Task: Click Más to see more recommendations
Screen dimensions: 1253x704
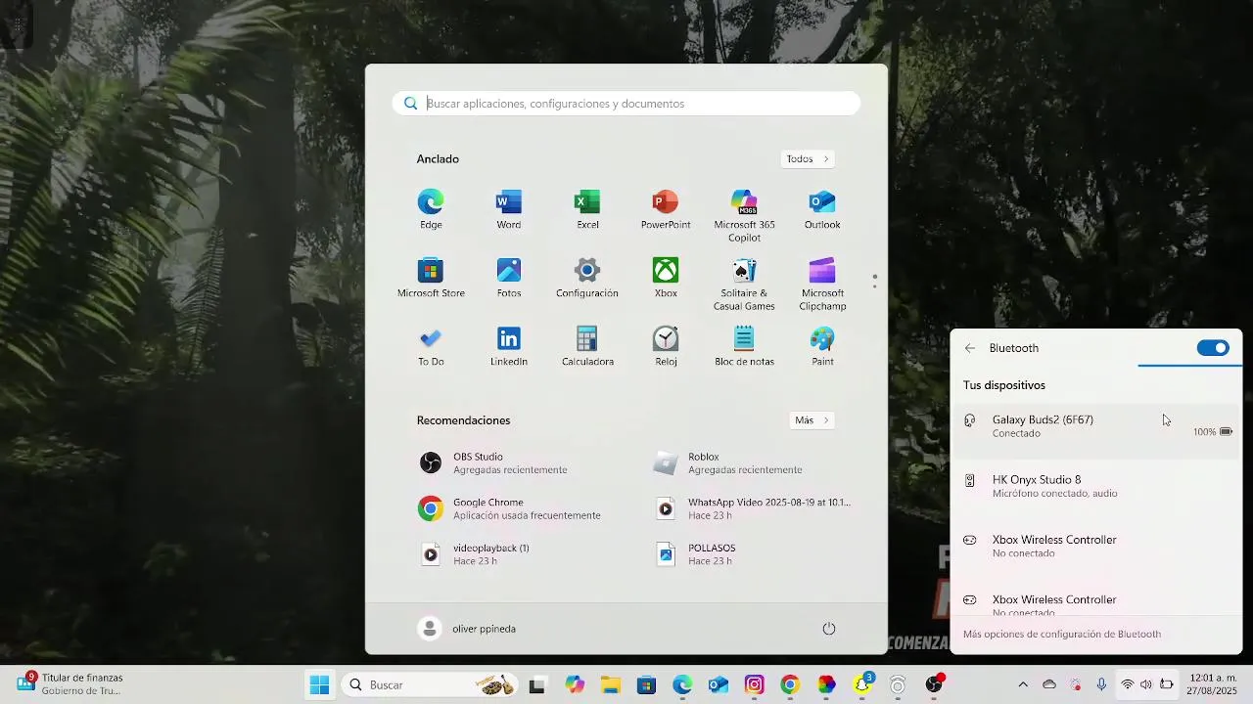Action: tap(812, 419)
